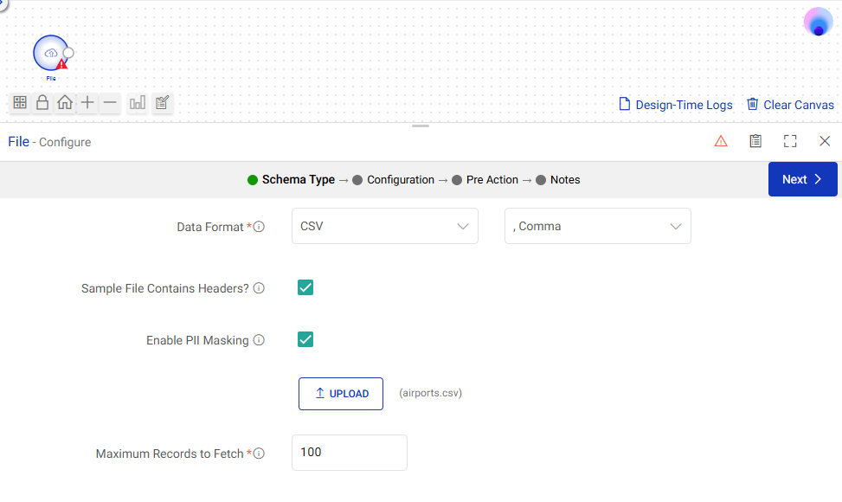This screenshot has height=502, width=842.
Task: Toggle info tooltip beside Enable PII Masking
Action: click(259, 340)
